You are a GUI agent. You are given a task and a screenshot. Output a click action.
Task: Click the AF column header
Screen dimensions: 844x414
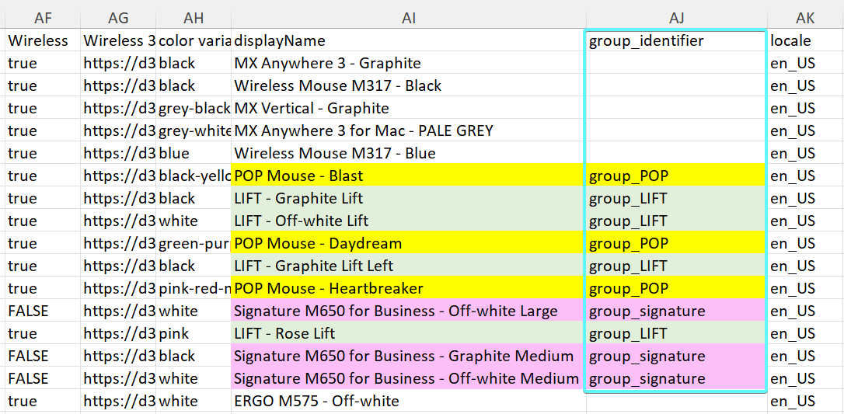pyautogui.click(x=42, y=18)
